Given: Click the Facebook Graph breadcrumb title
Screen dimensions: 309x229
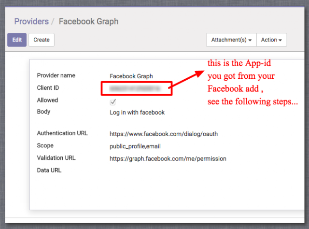Looking at the screenshot, I should 89,21.
